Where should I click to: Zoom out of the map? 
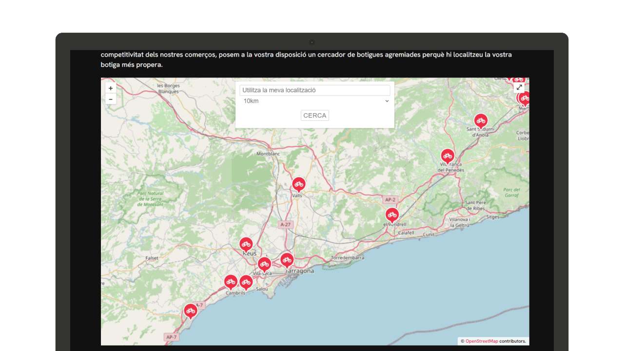[111, 99]
